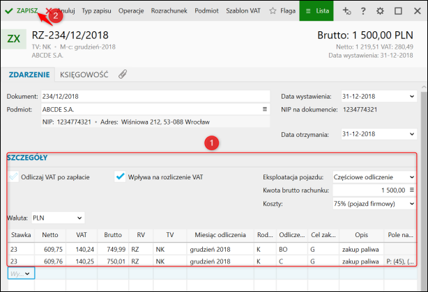Click the TV column header
428x292 pixels.
click(x=170, y=235)
